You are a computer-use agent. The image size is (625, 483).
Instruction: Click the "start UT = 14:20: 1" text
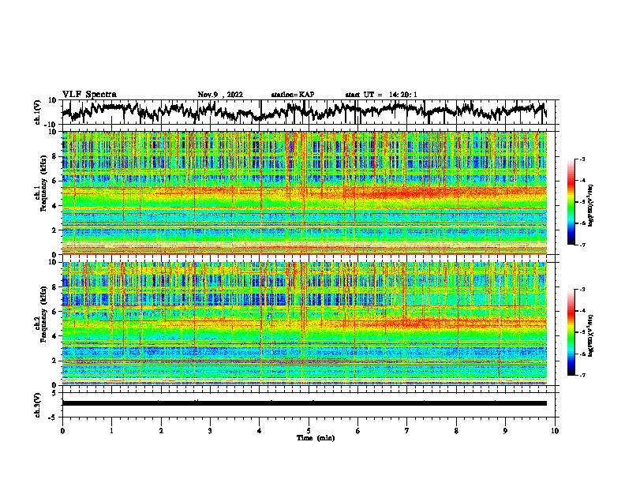pos(381,95)
